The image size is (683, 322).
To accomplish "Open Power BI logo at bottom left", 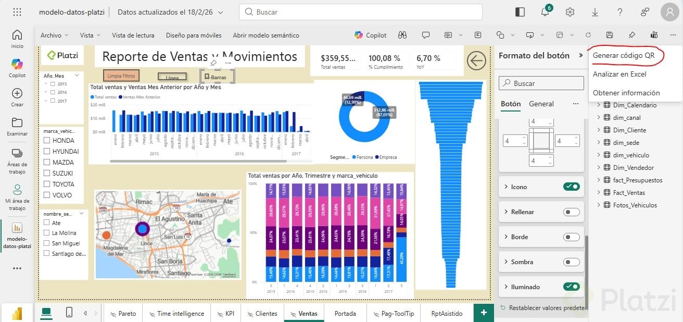I will click(17, 314).
